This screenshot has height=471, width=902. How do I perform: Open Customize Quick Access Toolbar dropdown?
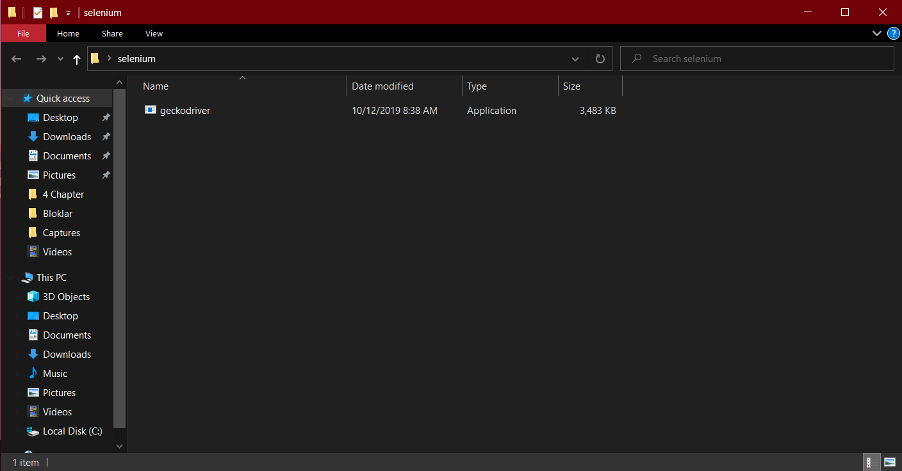click(x=68, y=13)
